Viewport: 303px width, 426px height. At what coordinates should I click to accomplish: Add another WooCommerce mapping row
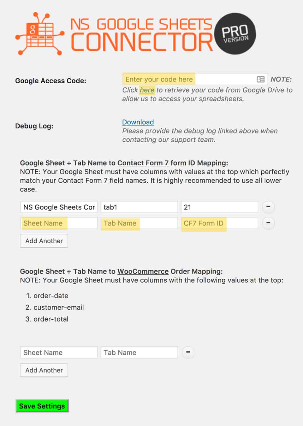(44, 370)
